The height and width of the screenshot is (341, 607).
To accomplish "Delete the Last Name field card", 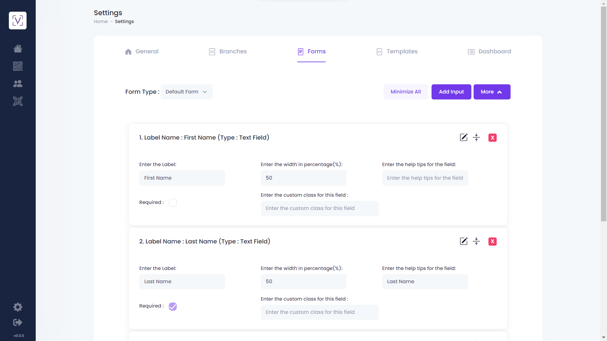I will click(x=493, y=242).
